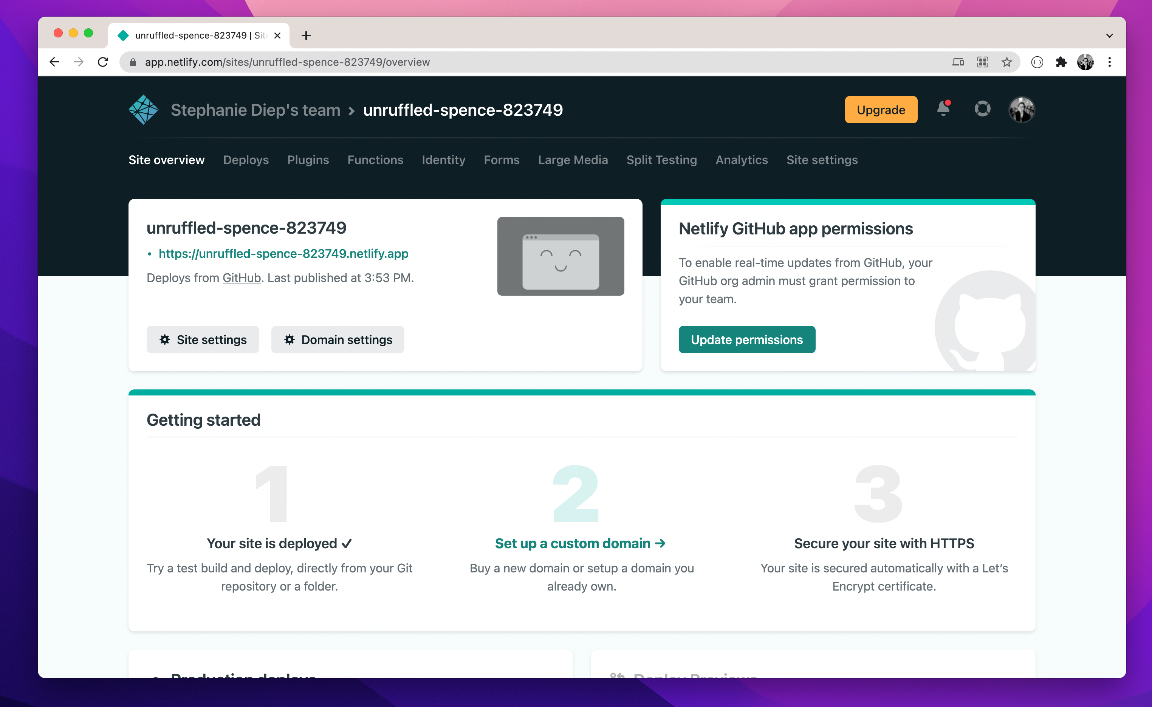Image resolution: width=1152 pixels, height=707 pixels.
Task: Follow the unruffled-spence-823749.netlify.app link
Action: 283,253
